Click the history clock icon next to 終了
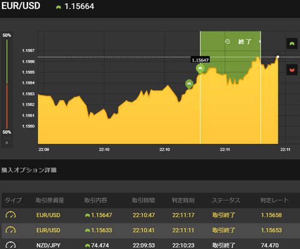The image size is (300, 249). 227,41
